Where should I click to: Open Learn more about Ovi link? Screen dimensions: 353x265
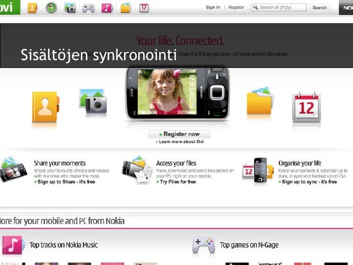179,142
